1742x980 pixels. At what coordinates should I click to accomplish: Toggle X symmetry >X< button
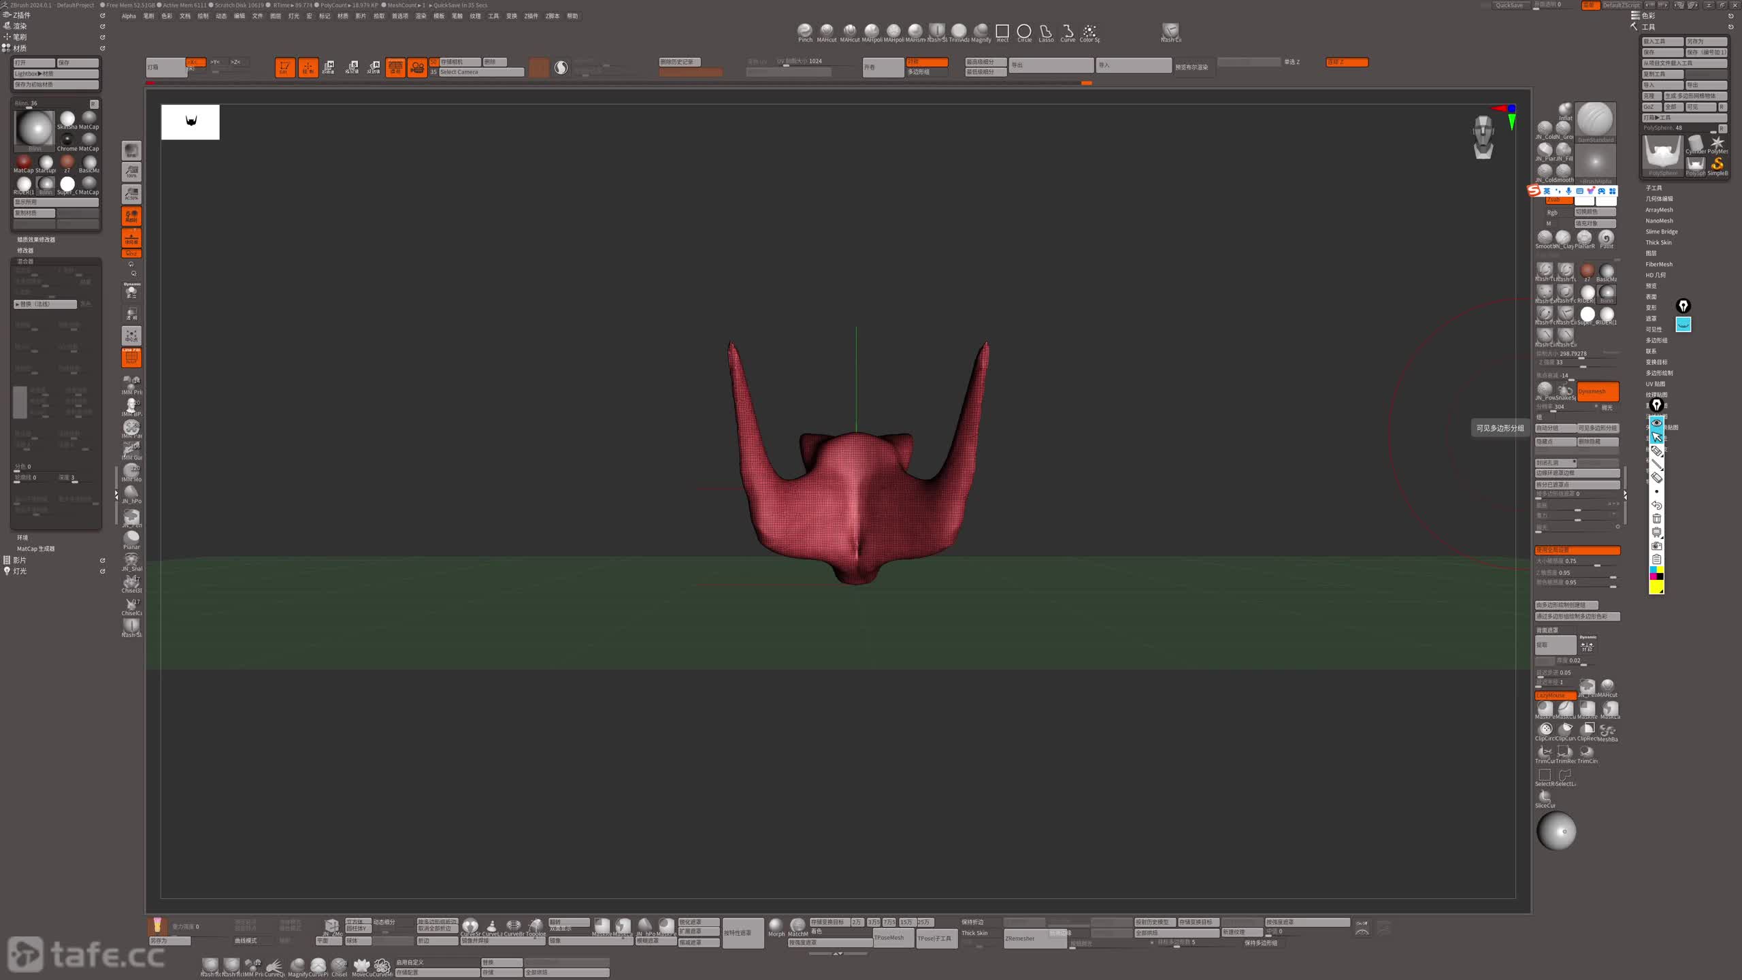(195, 62)
